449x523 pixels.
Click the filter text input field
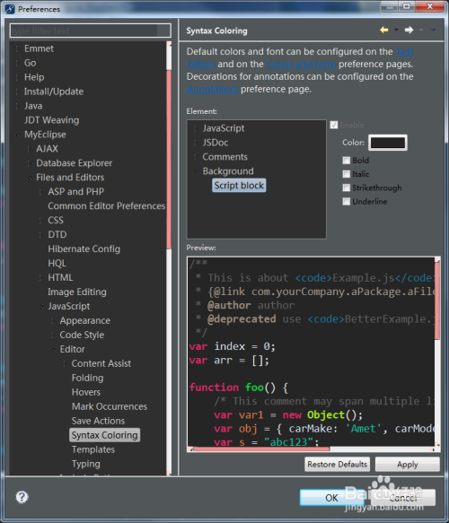pos(91,31)
